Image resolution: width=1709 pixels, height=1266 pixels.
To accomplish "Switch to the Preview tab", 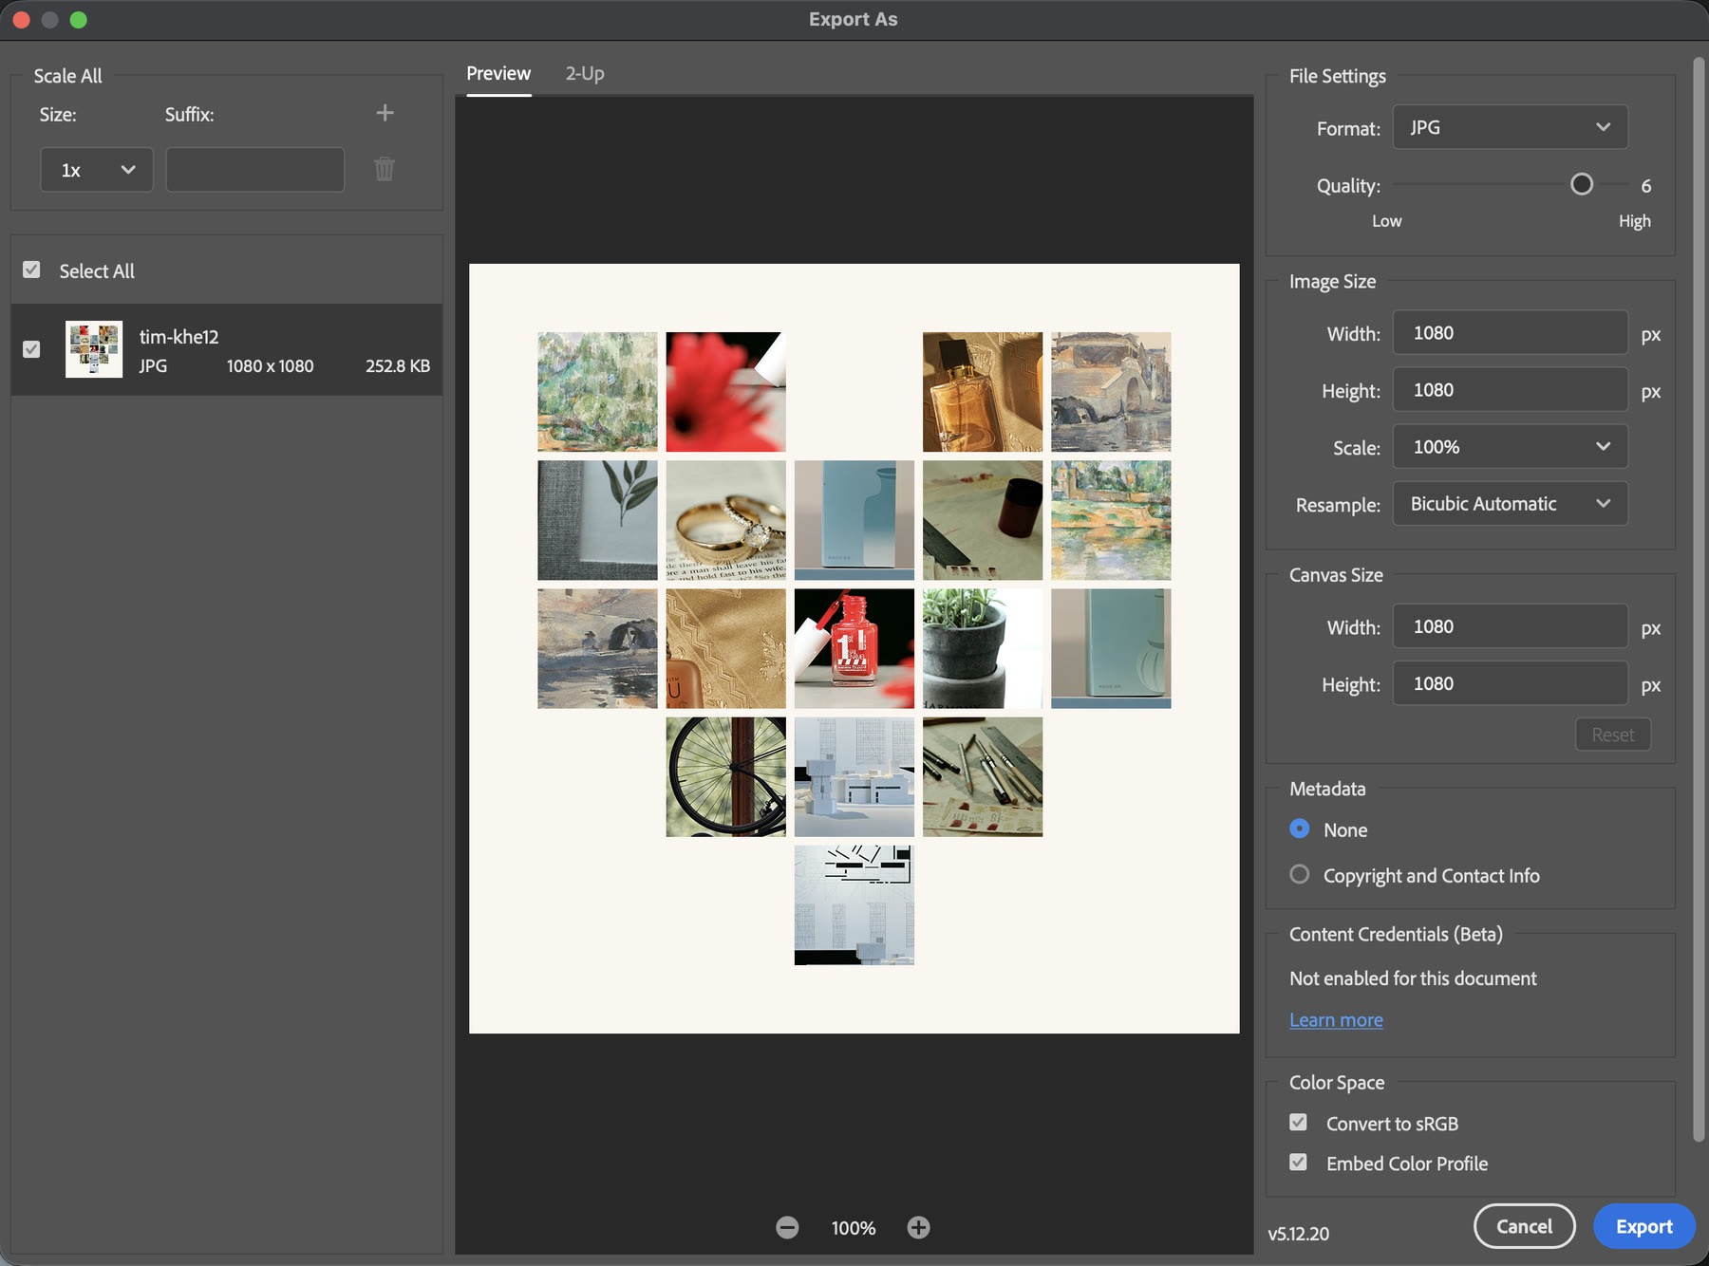I will pyautogui.click(x=498, y=73).
